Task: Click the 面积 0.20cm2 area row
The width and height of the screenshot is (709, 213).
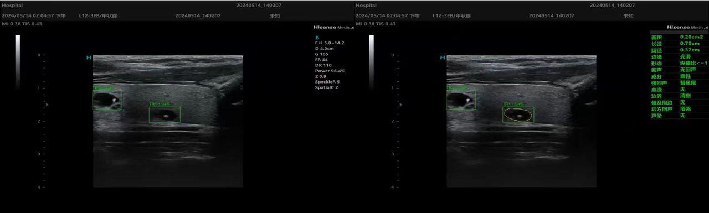Action: [x=679, y=37]
